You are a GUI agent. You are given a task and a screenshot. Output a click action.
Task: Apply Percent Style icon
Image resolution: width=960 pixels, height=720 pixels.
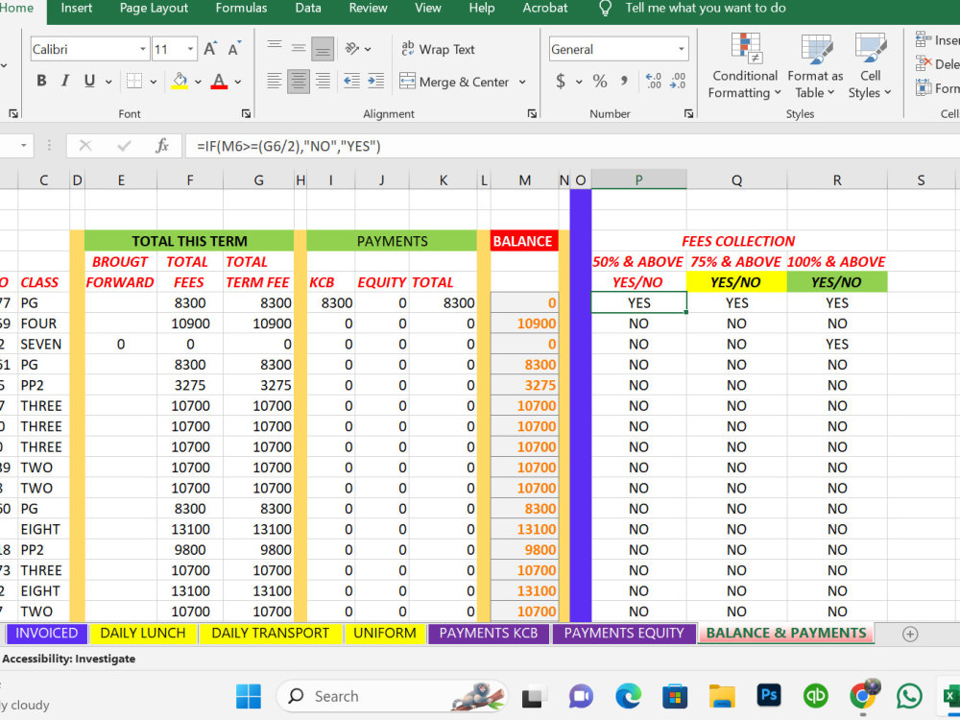[600, 81]
